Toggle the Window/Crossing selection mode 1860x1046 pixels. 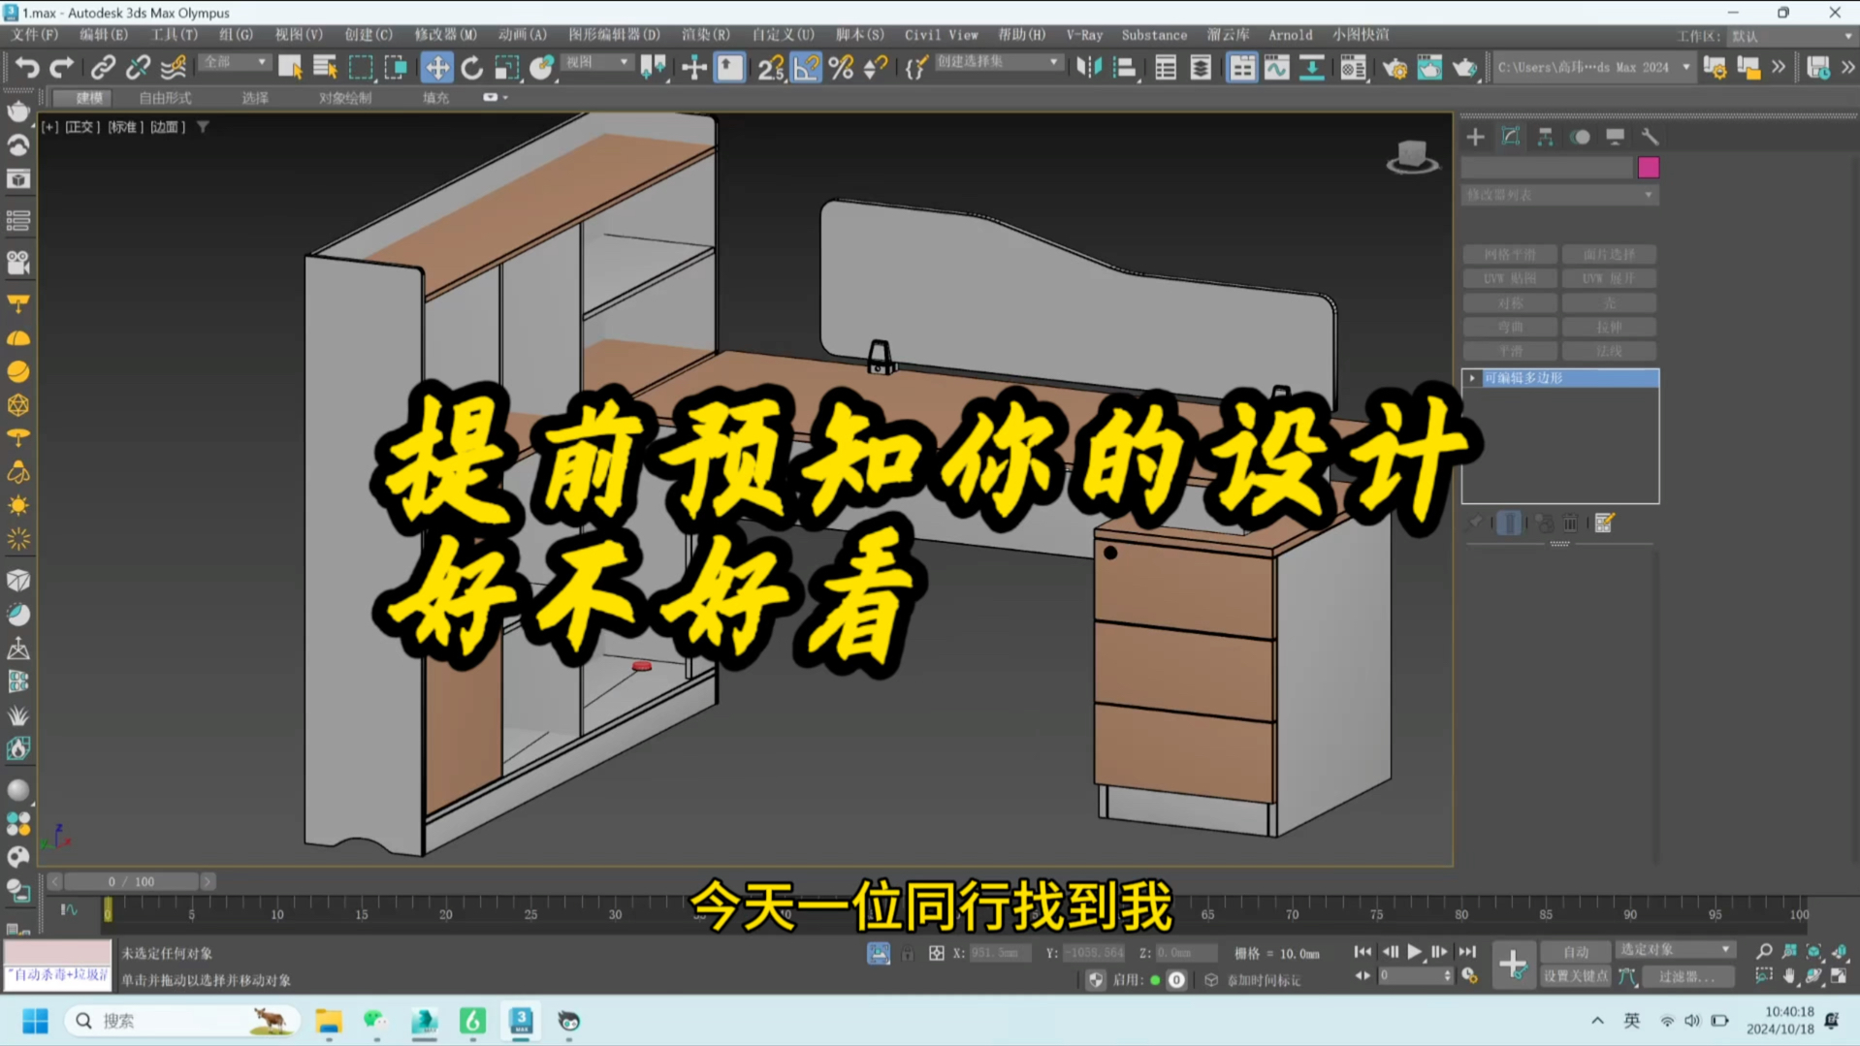(x=396, y=68)
